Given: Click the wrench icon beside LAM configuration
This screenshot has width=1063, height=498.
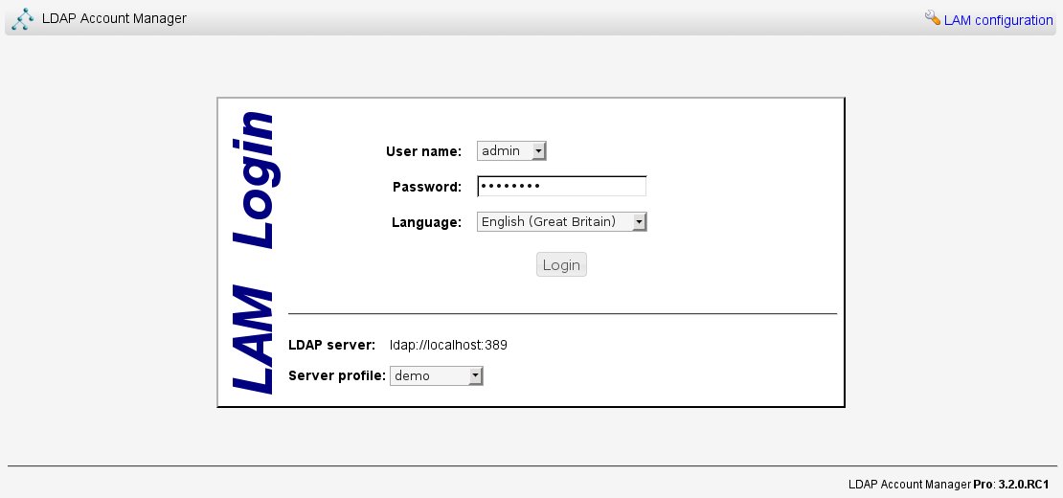Looking at the screenshot, I should coord(933,18).
